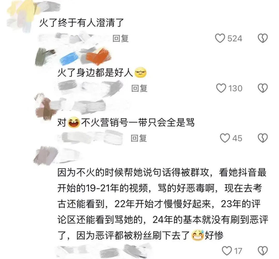Viewport: 279px width, 259px height.
Task: Like the comment with 524 likes
Action: [220, 38]
